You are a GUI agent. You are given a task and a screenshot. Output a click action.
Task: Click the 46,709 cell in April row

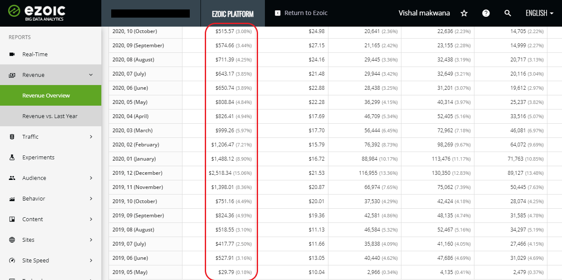381,116
